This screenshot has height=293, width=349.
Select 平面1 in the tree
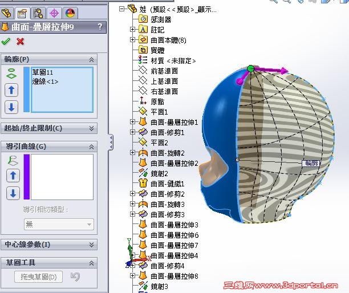coord(159,112)
